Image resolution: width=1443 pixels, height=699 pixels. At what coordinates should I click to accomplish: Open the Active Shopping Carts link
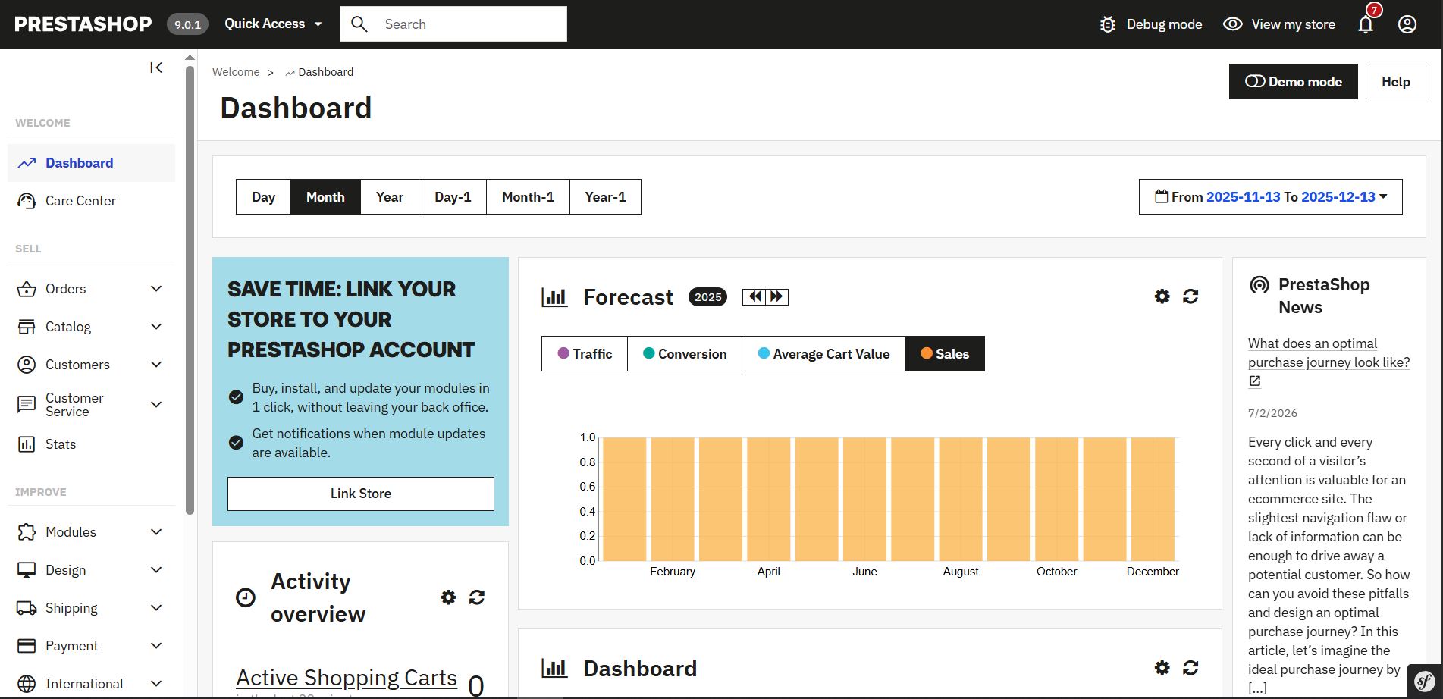click(347, 677)
